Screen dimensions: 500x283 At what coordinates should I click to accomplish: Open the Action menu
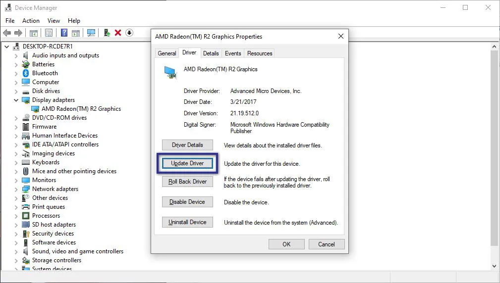[x=31, y=21]
